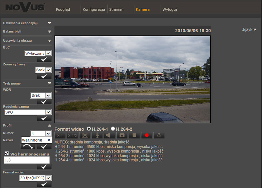Confirm Zoom cyfrowy with checkmark button
This screenshot has height=188, width=262.
coord(44,76)
